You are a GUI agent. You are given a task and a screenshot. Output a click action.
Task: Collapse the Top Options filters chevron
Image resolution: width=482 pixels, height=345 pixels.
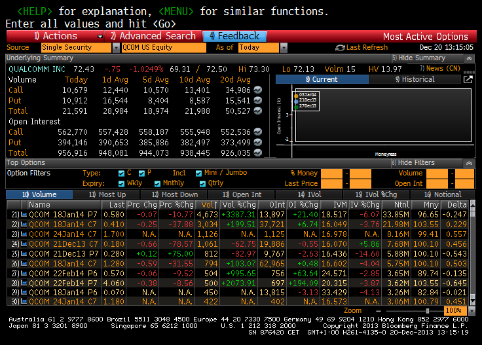click(469, 163)
